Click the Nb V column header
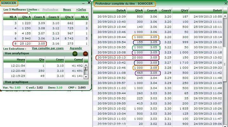This screenshot has height=127, width=228. pos(81,17)
